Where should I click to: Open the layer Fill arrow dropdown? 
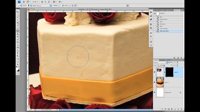pos(177,66)
